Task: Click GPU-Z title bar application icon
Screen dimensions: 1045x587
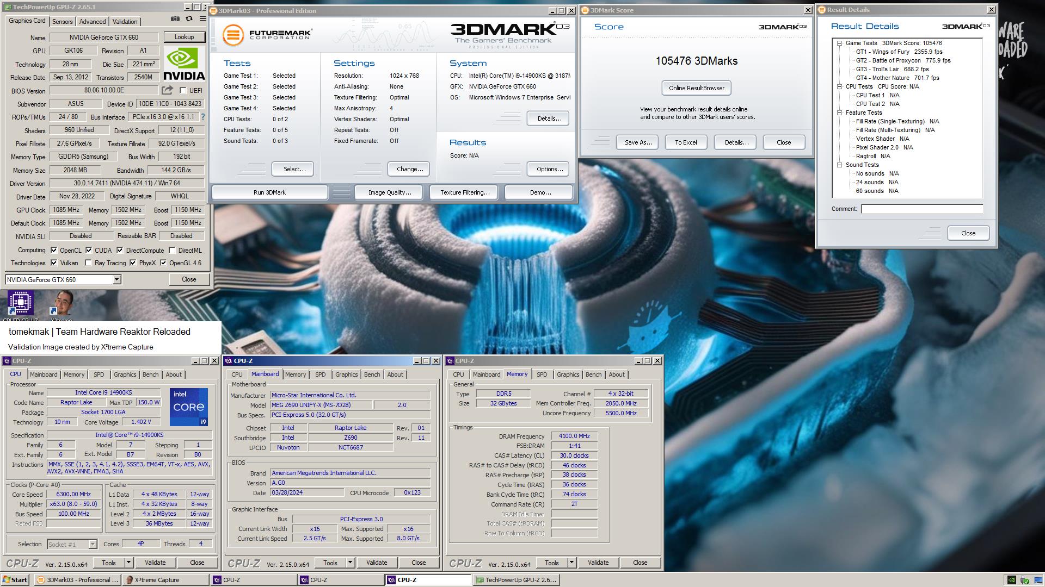Action: (x=7, y=7)
